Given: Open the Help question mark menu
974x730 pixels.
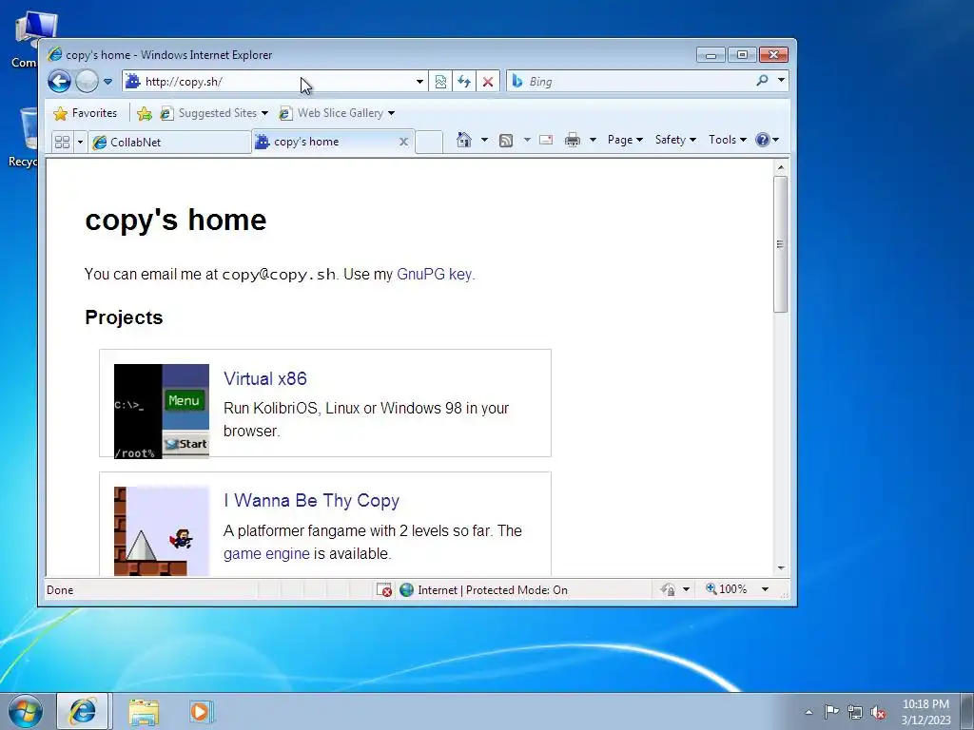Looking at the screenshot, I should tap(767, 140).
